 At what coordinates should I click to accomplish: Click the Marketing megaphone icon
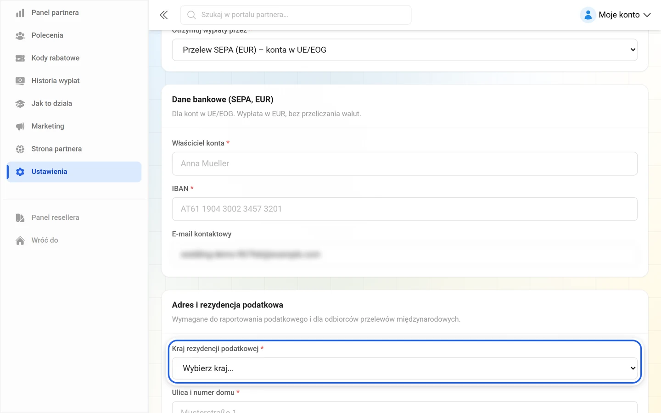pyautogui.click(x=20, y=126)
